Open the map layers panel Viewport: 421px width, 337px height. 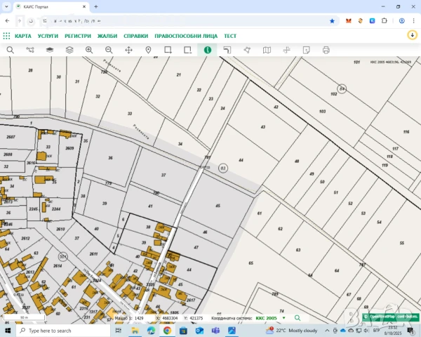pos(50,50)
